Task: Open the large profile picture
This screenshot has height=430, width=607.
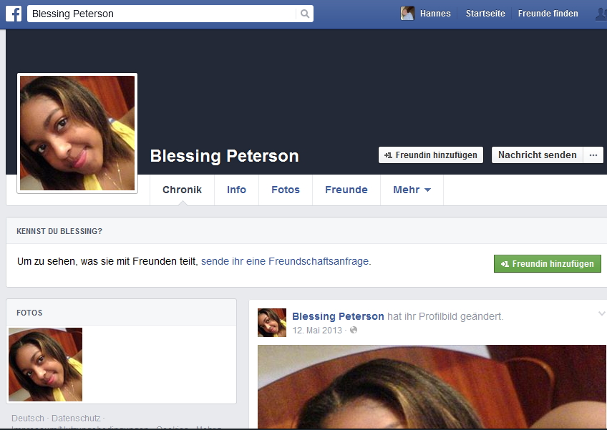Action: point(77,133)
